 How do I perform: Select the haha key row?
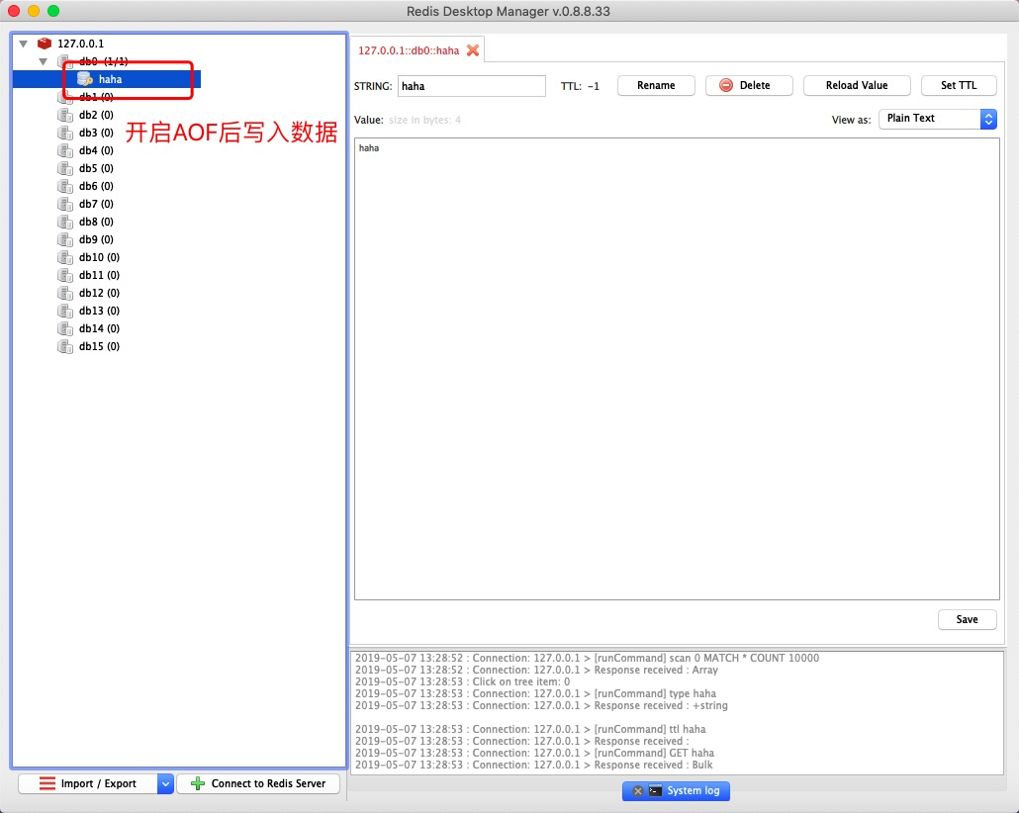click(107, 79)
